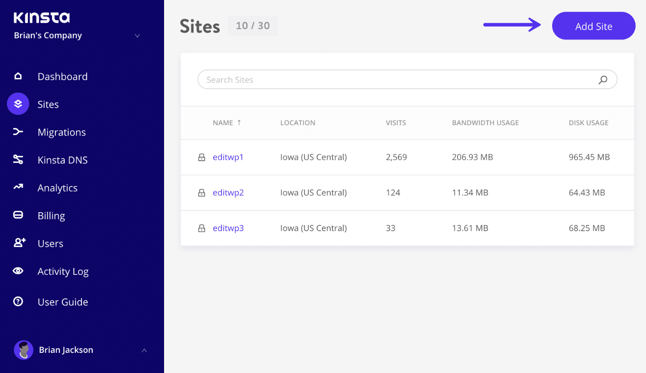Open the Migrations menu item
This screenshot has width=646, height=373.
click(62, 132)
